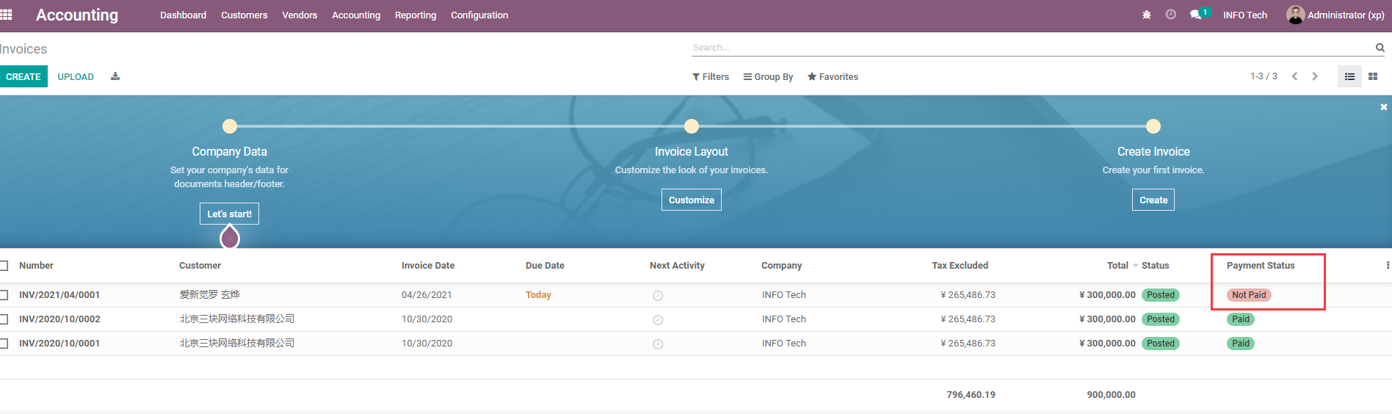Open the Group By dropdown

click(768, 77)
